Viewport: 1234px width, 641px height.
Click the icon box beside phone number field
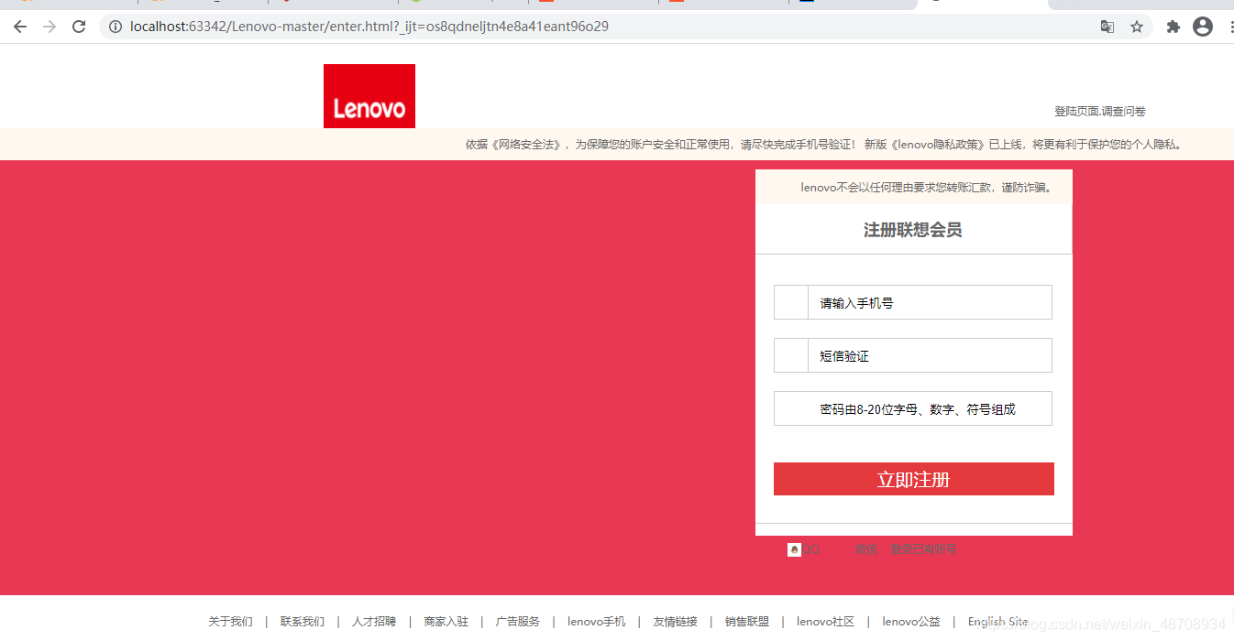[x=791, y=302]
